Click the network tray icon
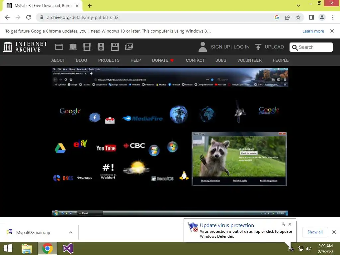The image size is (340, 255). point(301,249)
